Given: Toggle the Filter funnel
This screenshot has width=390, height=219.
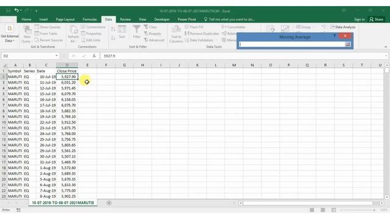Looking at the screenshot, I should [x=136, y=32].
